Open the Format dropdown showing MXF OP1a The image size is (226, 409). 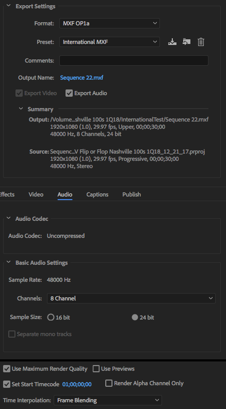[109, 23]
